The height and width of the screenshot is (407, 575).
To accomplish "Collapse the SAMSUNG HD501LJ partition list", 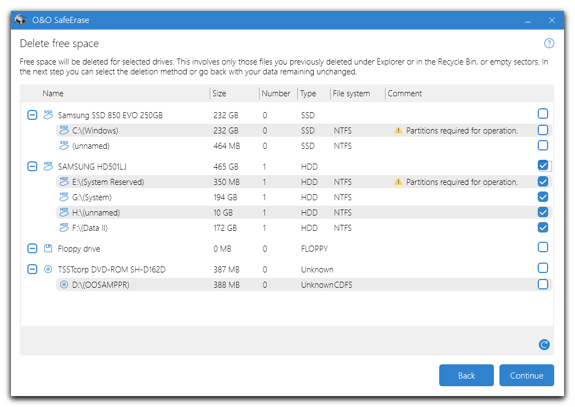I will (x=32, y=166).
